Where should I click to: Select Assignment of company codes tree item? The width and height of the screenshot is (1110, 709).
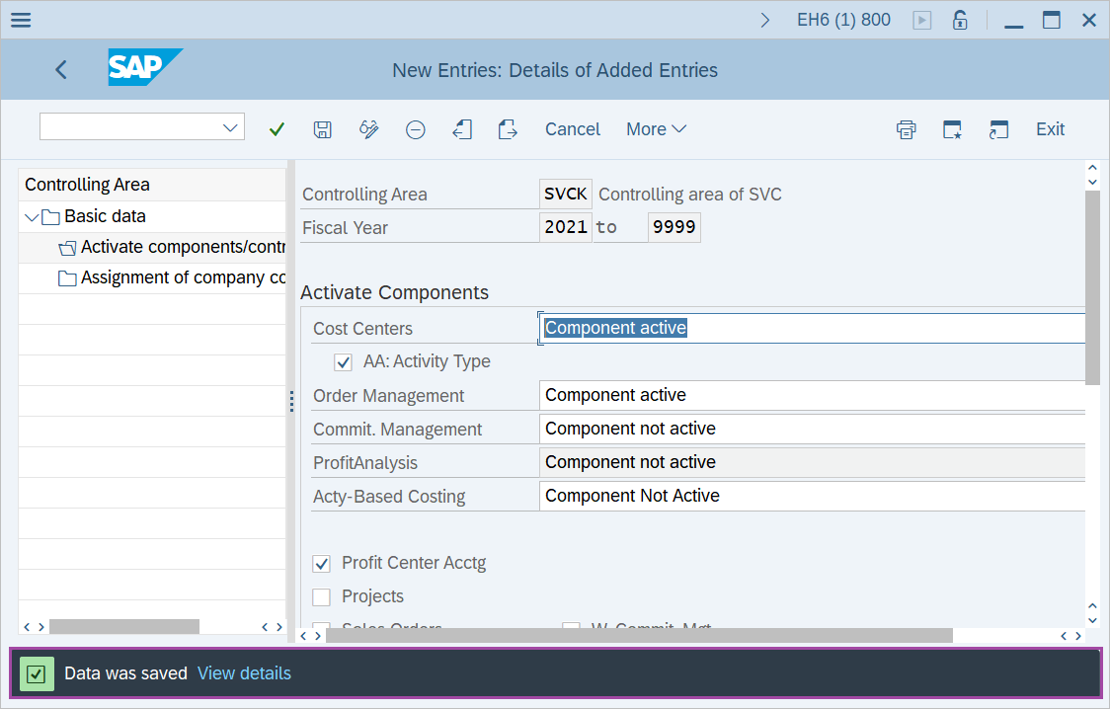tap(183, 278)
